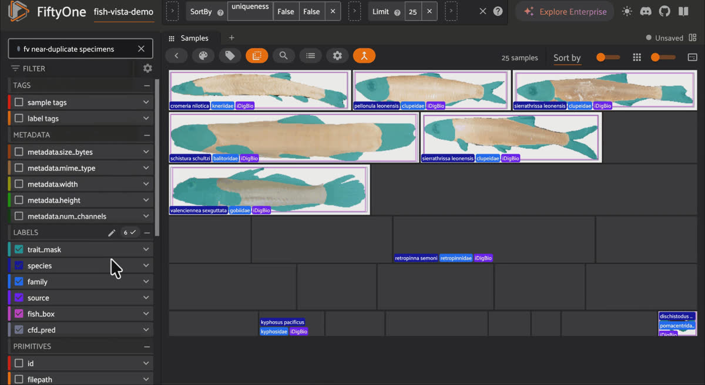This screenshot has width=705, height=385.
Task: Check the sample tags checkbox
Action: point(19,102)
